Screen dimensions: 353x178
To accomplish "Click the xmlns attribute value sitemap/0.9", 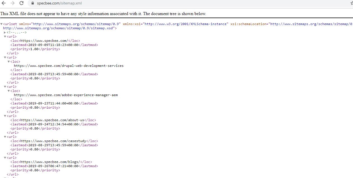I will pos(76,24).
